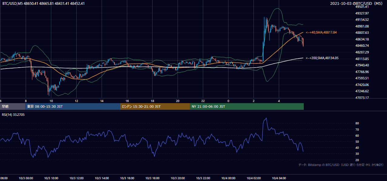Click RSI axis level 80

[357, 123]
